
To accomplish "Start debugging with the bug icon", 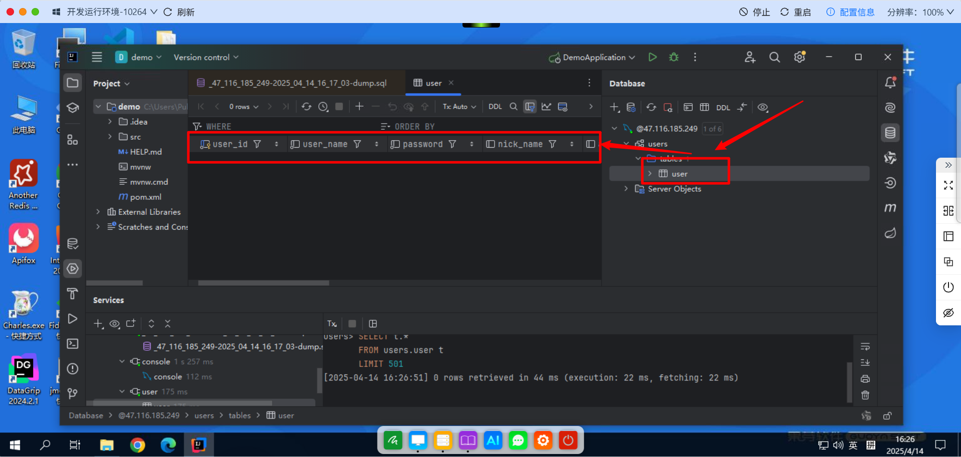I will (x=674, y=57).
